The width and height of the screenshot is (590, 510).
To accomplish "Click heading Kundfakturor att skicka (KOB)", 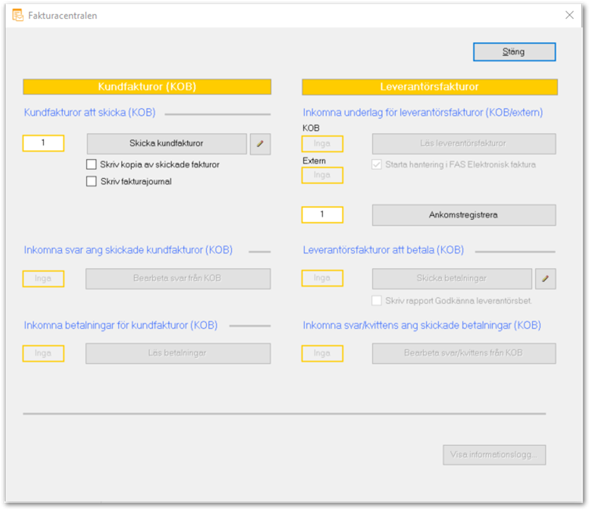I will [90, 112].
